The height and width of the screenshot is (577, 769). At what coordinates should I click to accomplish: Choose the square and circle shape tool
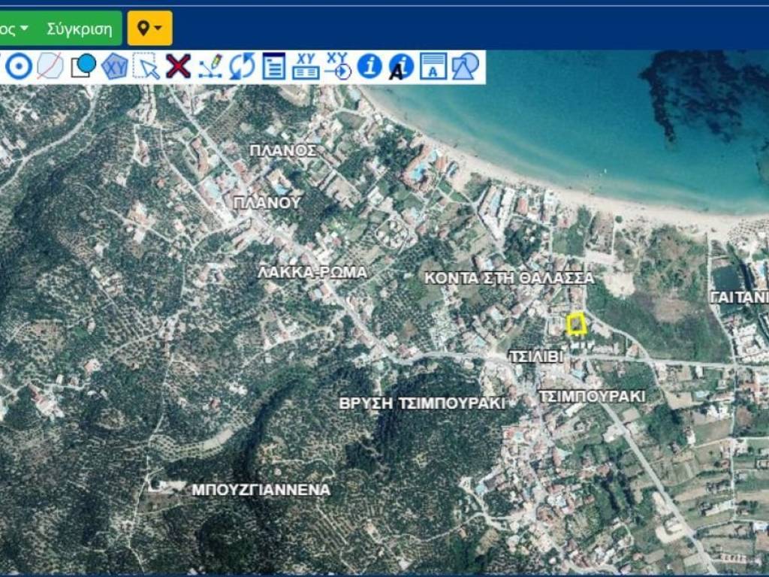click(83, 66)
